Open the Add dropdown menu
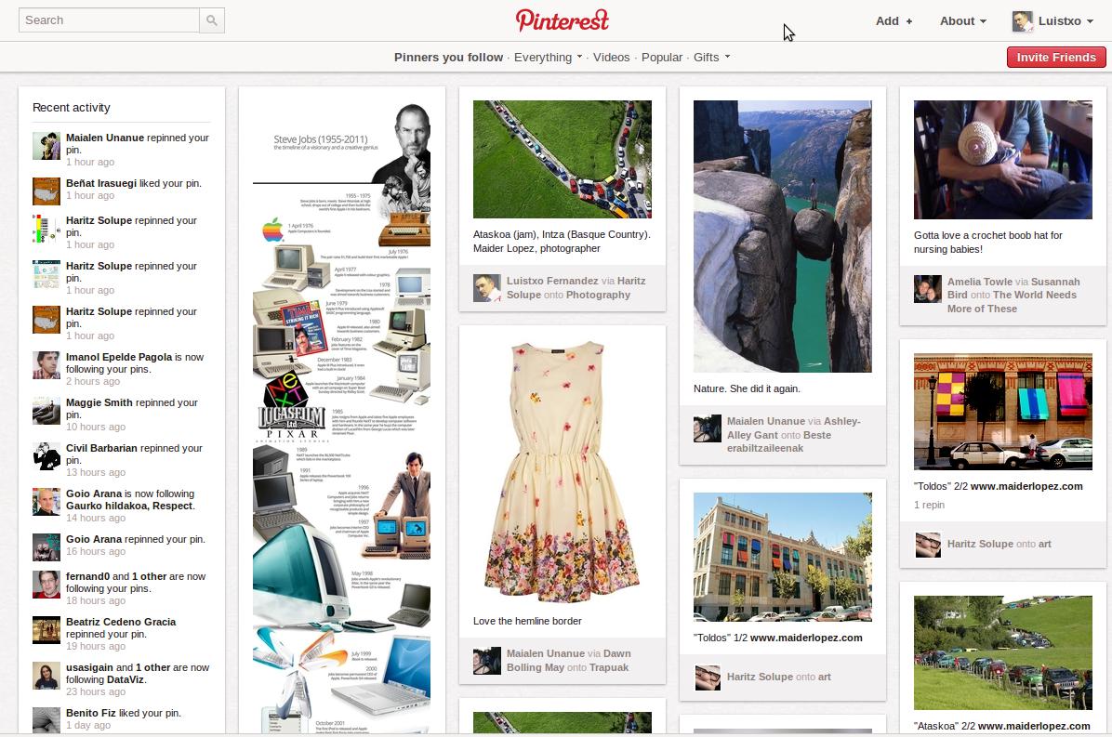The height and width of the screenshot is (737, 1112). tap(894, 20)
